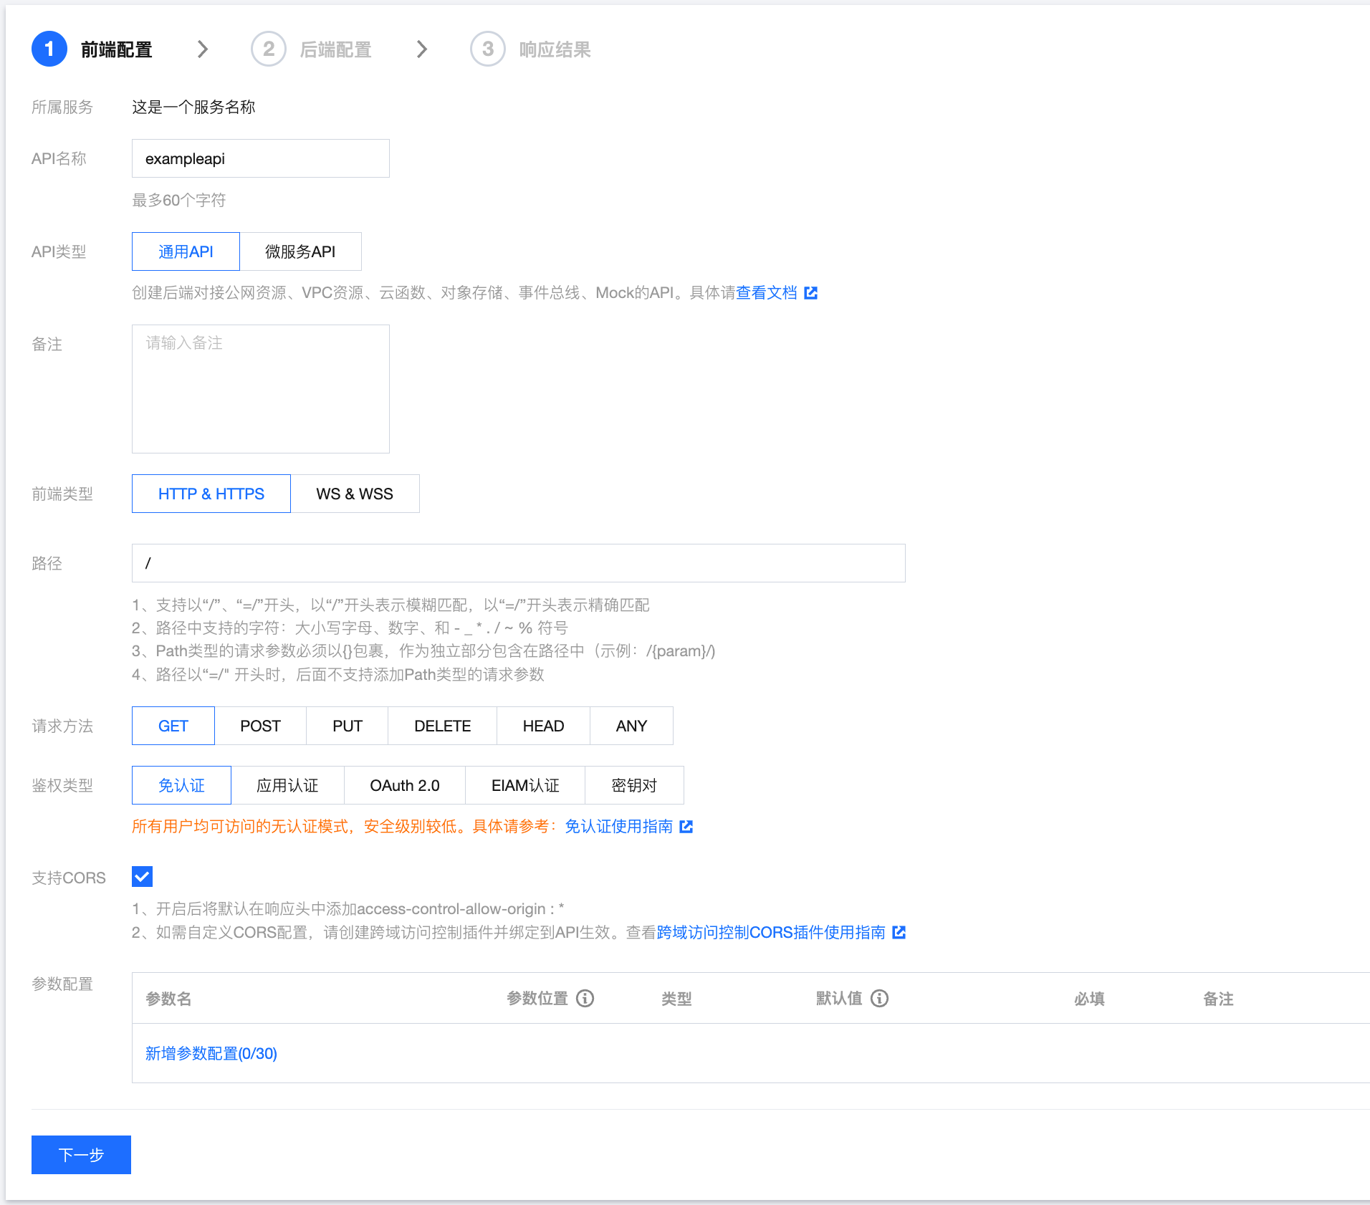Select HTTP & HTTPS frontend type
This screenshot has width=1370, height=1205.
[211, 494]
